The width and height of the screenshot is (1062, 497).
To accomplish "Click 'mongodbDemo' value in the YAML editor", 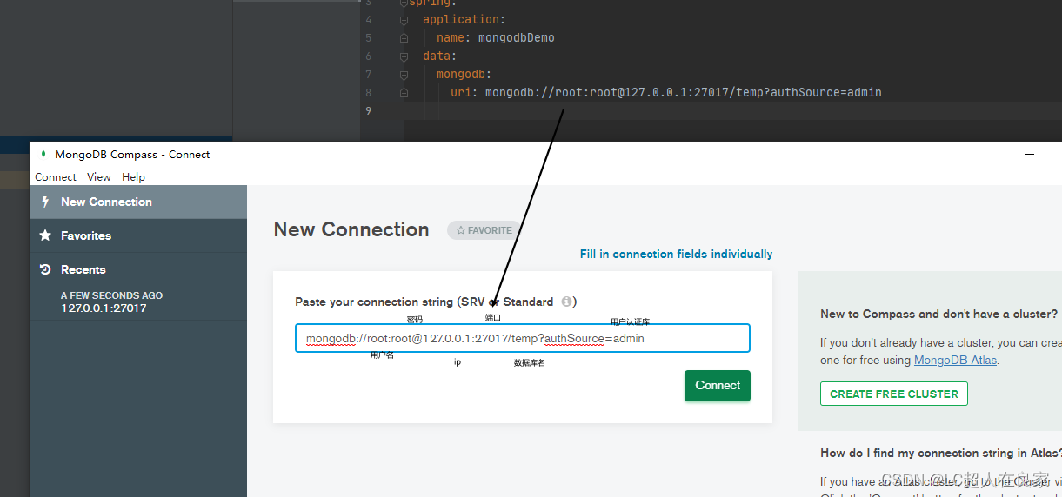I will 516,38.
